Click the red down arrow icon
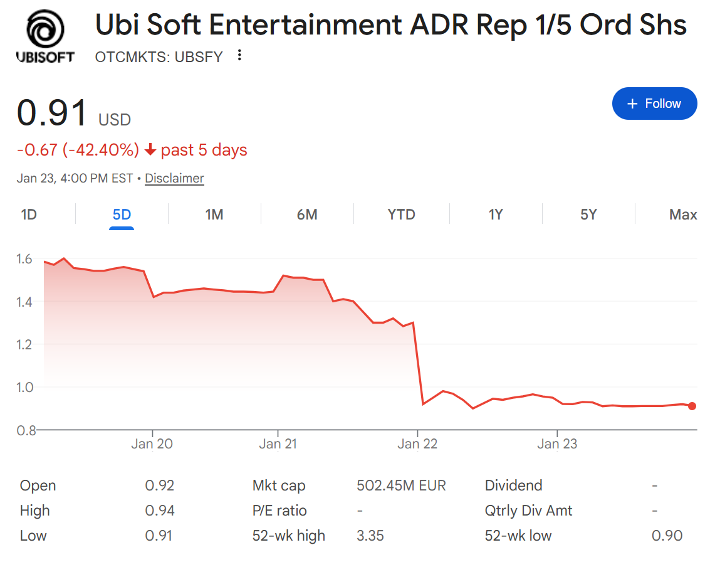This screenshot has height=572, width=715. (150, 151)
